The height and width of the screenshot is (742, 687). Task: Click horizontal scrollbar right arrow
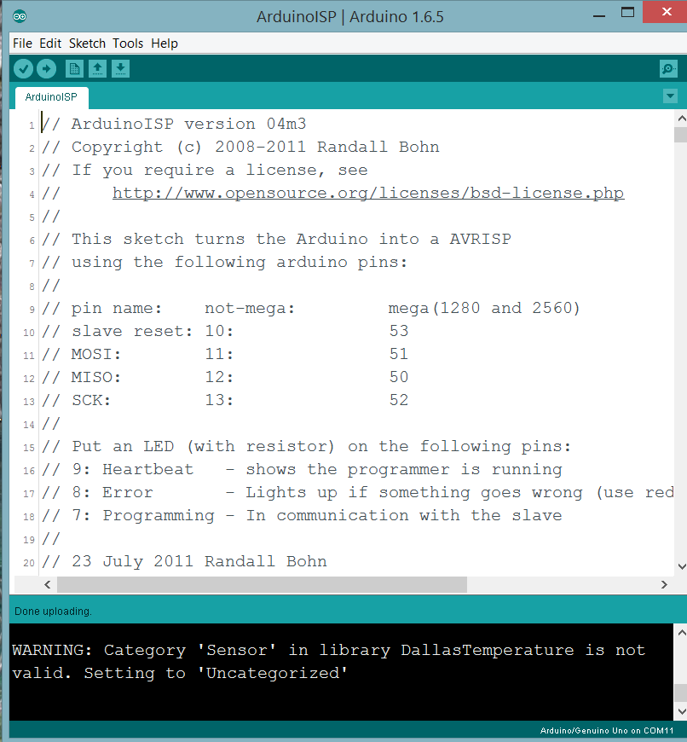664,585
